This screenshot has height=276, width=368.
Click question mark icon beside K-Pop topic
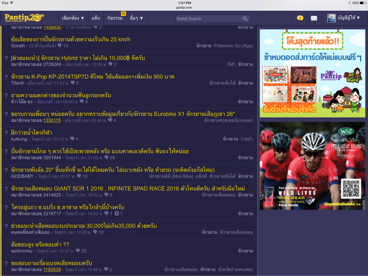point(6,77)
